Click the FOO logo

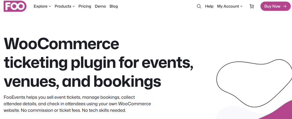[x=15, y=6]
